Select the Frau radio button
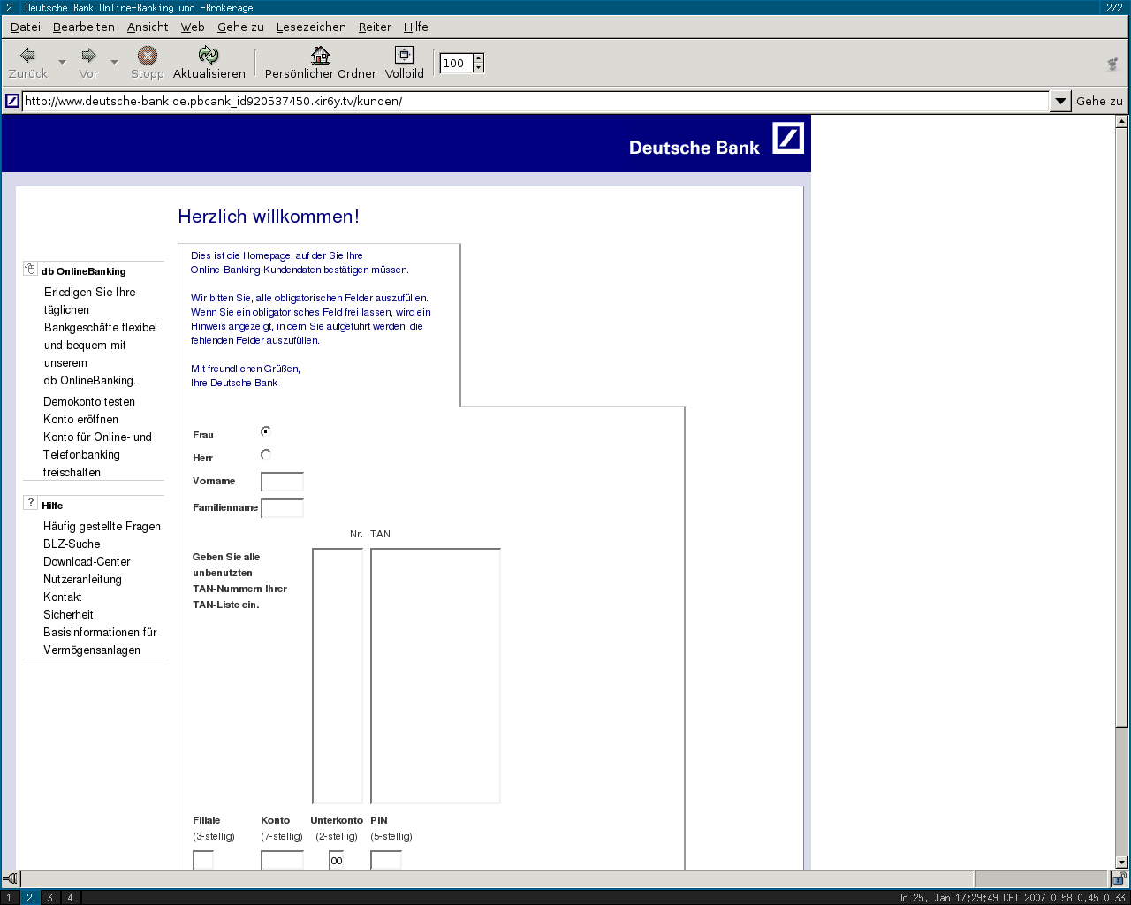Viewport: 1131px width, 905px height. tap(266, 431)
